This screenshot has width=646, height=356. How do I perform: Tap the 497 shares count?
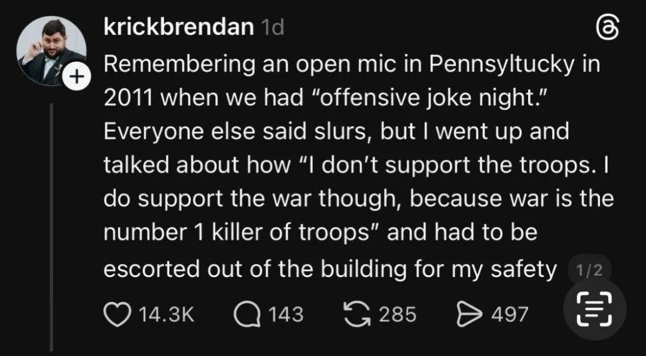(510, 314)
